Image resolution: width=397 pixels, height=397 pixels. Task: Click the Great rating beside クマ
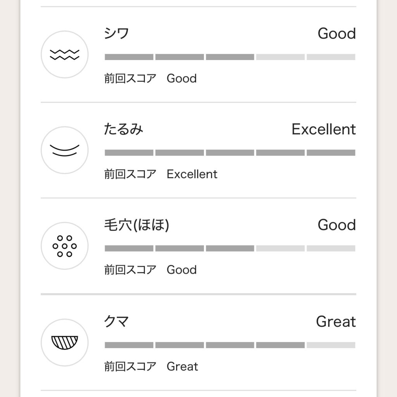(x=336, y=322)
